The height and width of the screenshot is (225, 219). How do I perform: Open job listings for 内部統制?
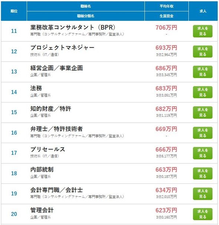click(203, 173)
